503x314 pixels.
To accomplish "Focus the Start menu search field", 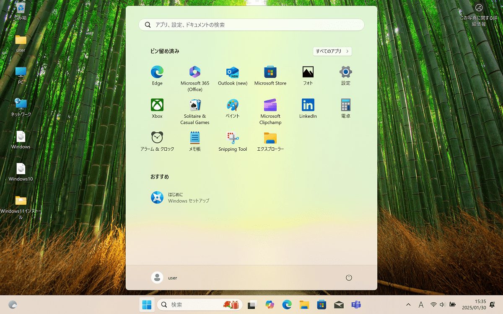I will 251,25.
